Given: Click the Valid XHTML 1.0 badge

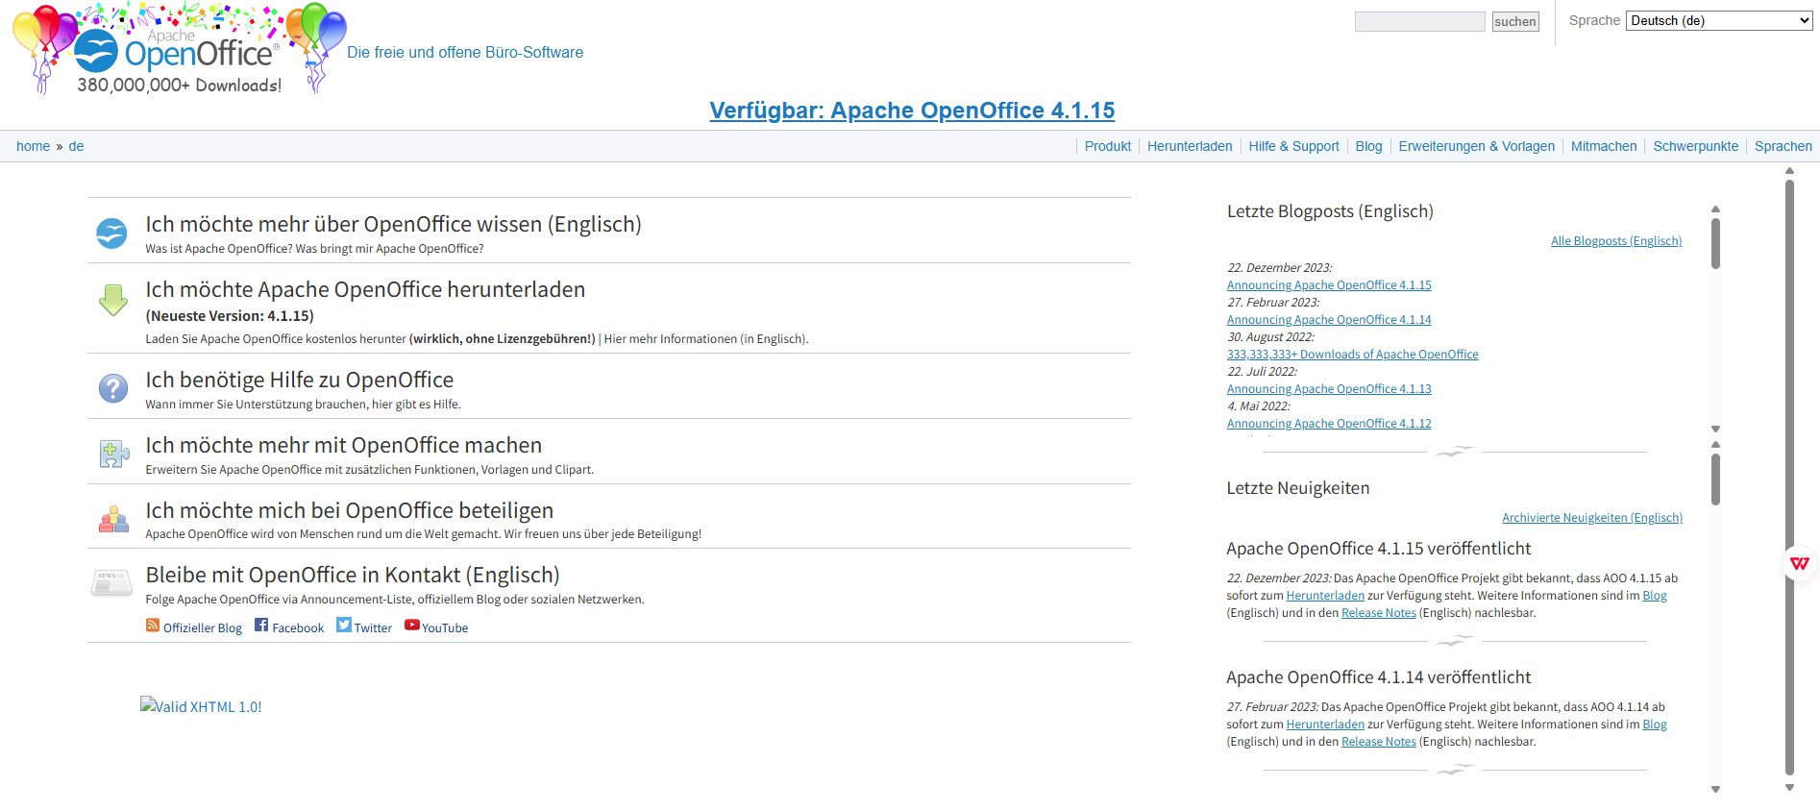Looking at the screenshot, I should [x=201, y=706].
